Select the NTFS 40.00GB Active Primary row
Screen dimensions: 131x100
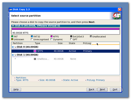click(66, 51)
